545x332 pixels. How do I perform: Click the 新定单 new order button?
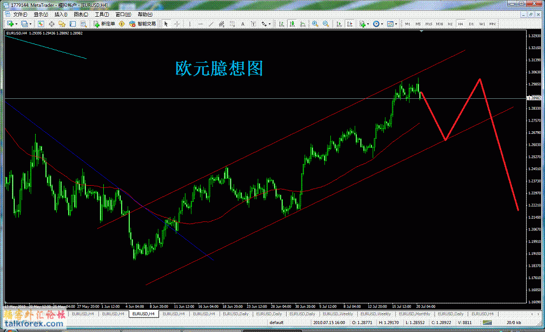pos(104,24)
